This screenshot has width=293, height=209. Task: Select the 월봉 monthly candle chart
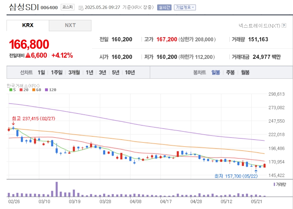pos(245,73)
